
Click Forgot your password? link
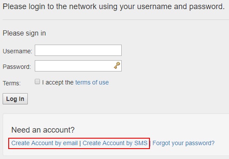tap(183, 143)
